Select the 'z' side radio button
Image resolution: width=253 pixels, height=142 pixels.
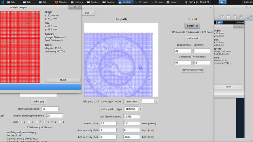(53, 122)
